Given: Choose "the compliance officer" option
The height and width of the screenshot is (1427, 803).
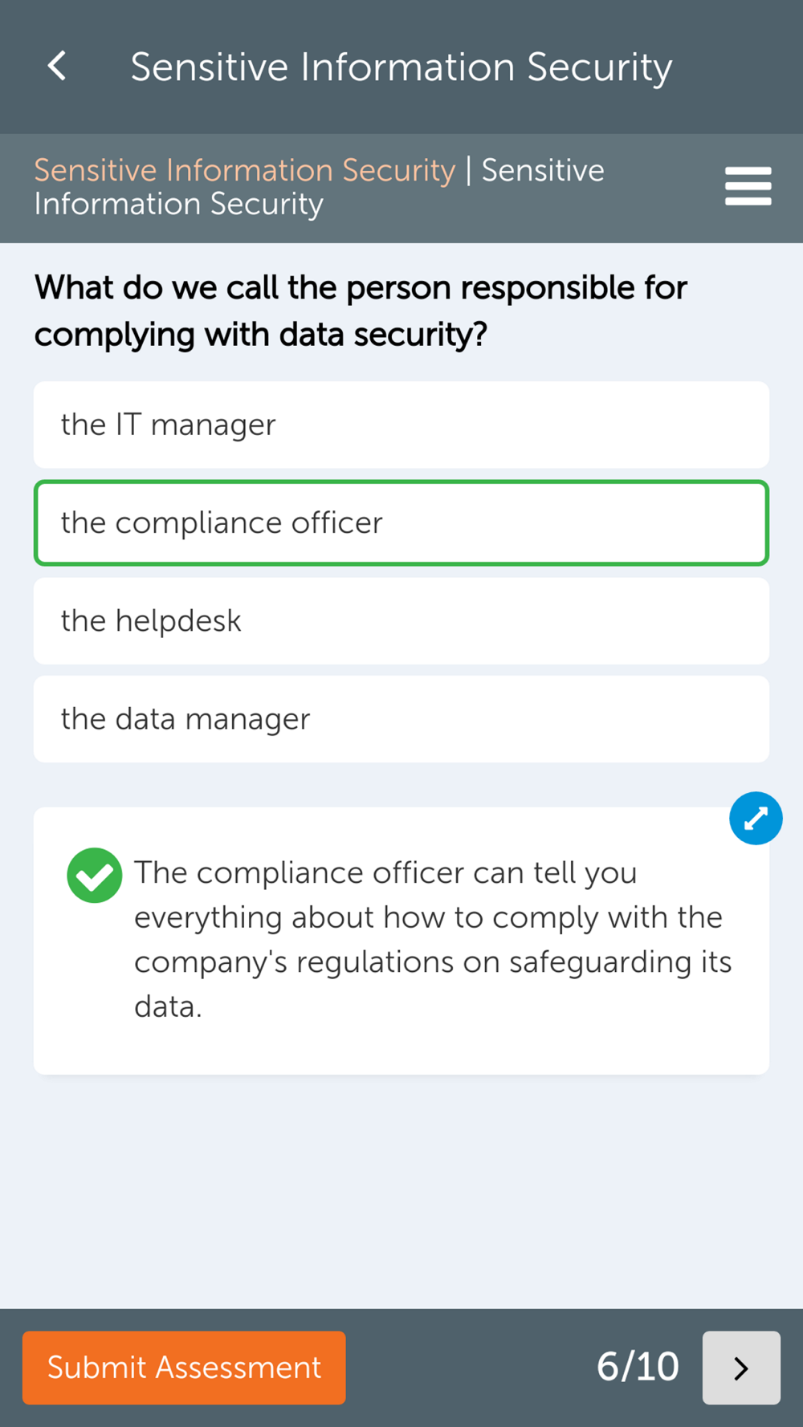Looking at the screenshot, I should point(401,523).
